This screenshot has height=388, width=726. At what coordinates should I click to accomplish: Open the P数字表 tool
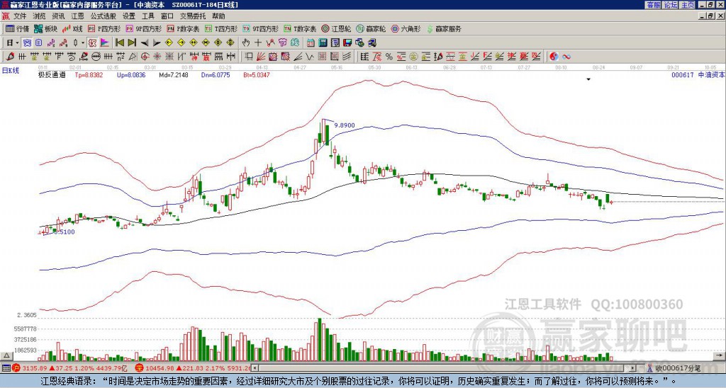tap(184, 28)
